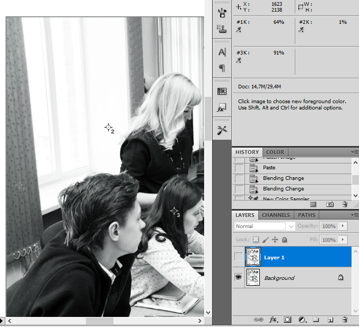Image resolution: width=359 pixels, height=327 pixels.
Task: Select the Background layer name
Action: 279,278
